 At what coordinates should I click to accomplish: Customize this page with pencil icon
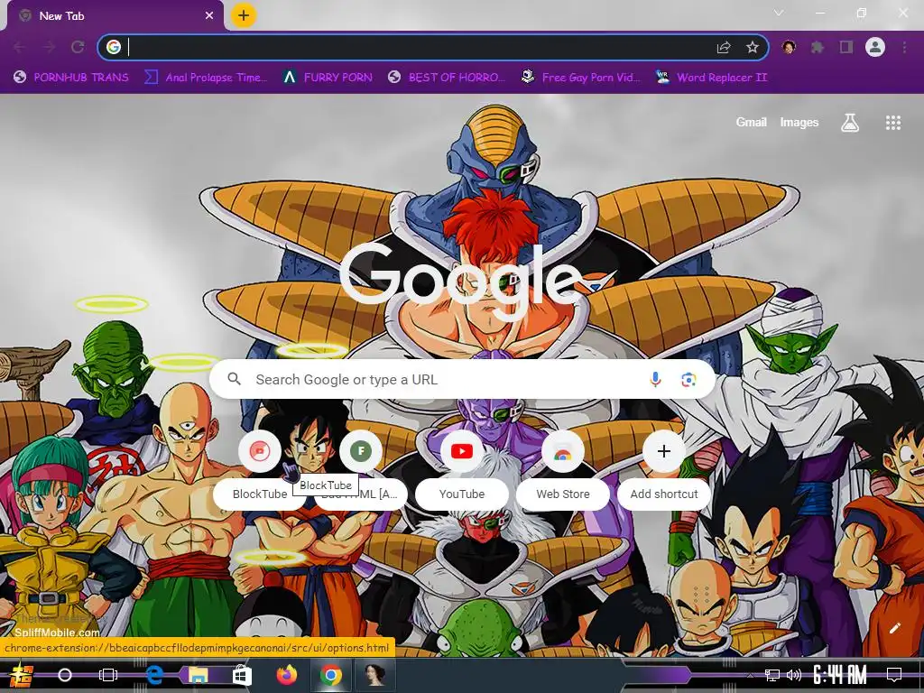pos(894,628)
